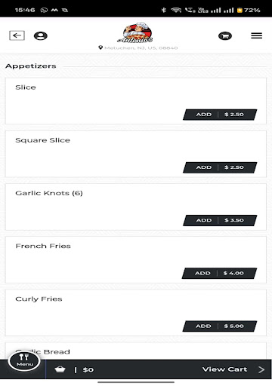Viewport: 272px width, 386px height.
Task: Open the Garlic Knots (6) item card
Action: pyautogui.click(x=136, y=207)
